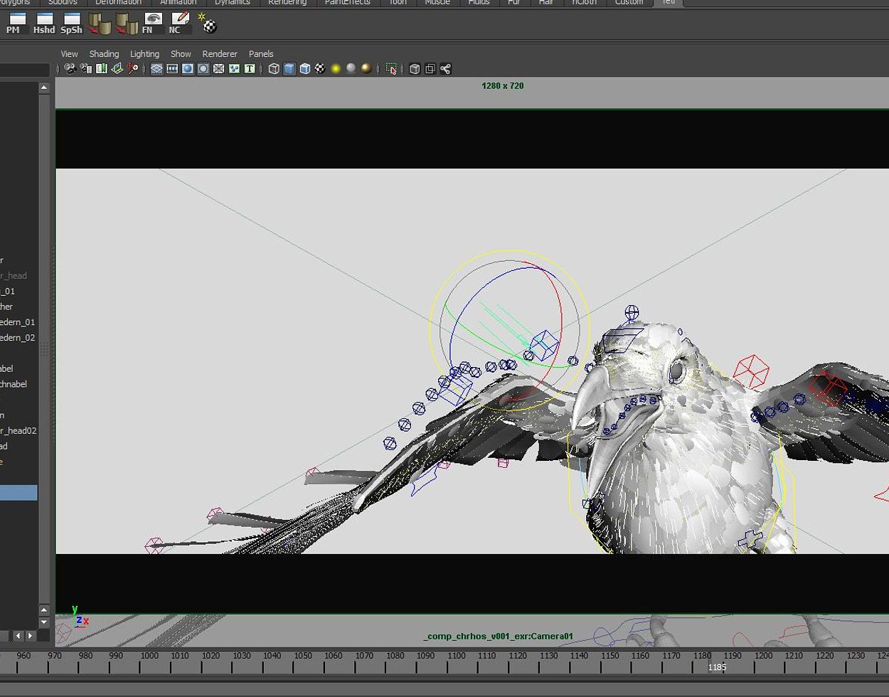Click the SpSh shelf button
The image size is (889, 697).
coord(71,23)
